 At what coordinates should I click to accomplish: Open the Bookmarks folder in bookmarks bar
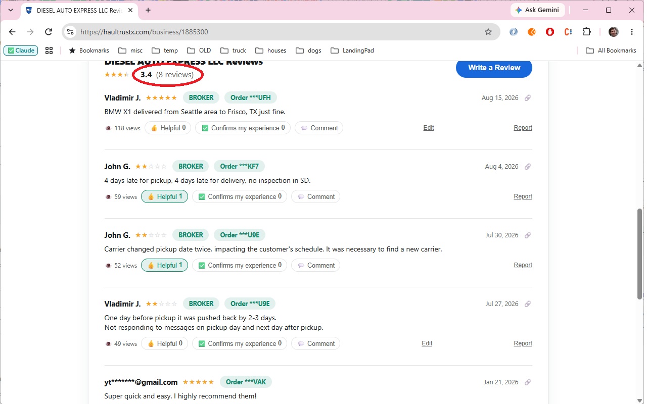tap(89, 50)
